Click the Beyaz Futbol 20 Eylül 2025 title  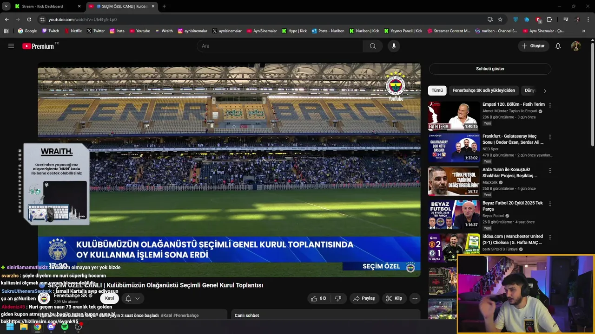513,206
